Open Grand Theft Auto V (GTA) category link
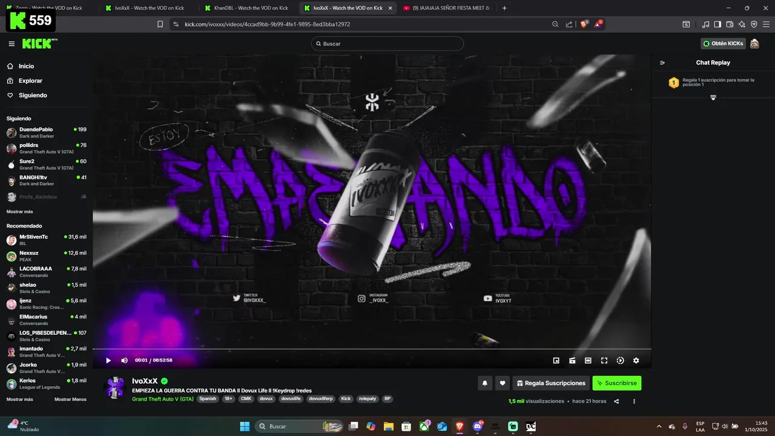 [x=163, y=399]
